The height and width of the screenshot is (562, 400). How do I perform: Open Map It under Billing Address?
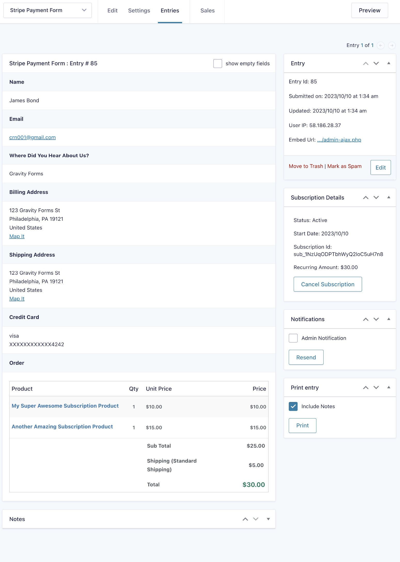(x=17, y=236)
